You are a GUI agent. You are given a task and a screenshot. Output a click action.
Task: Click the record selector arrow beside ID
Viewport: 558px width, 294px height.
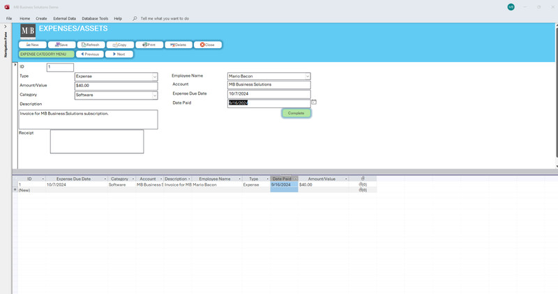15,65
